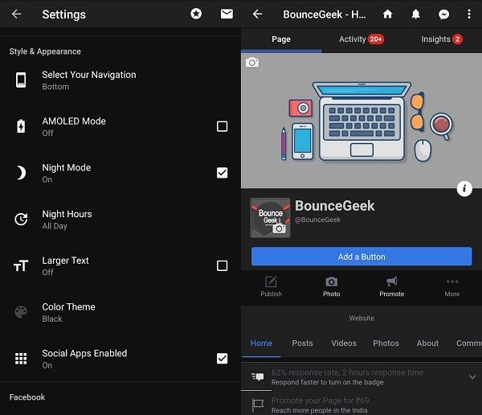Tap the star icon in Settings header
The height and width of the screenshot is (415, 482).
196,14
